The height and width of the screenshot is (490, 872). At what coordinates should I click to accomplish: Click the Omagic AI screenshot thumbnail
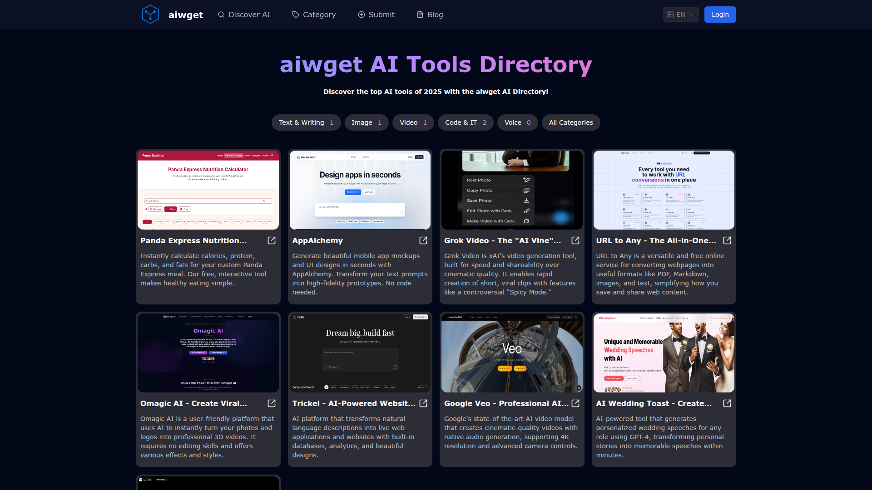[208, 353]
